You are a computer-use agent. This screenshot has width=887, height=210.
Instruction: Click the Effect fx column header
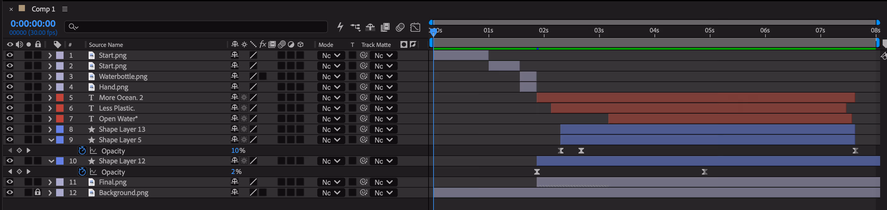(263, 44)
